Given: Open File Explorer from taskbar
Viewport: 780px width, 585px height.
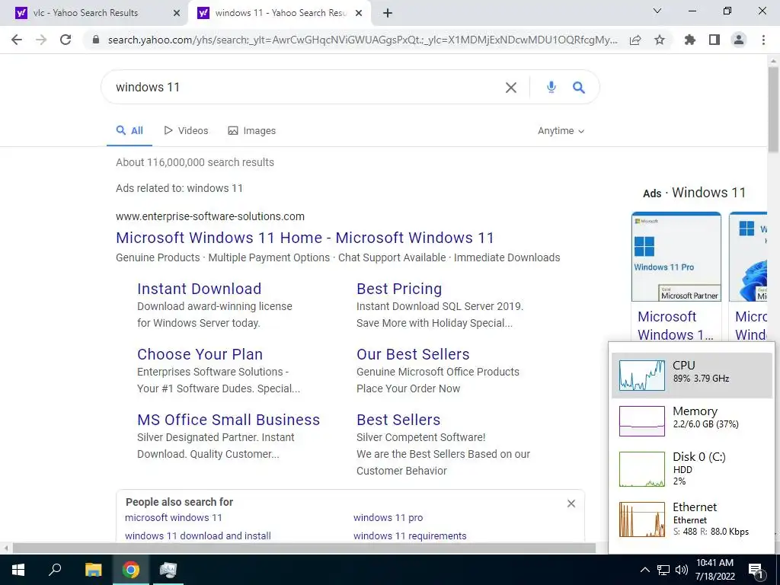Looking at the screenshot, I should point(93,570).
